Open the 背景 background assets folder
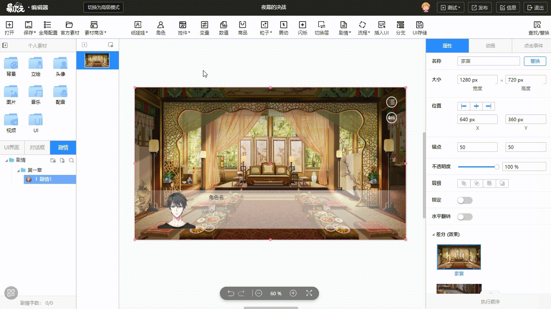This screenshot has width=551, height=309. click(x=11, y=66)
